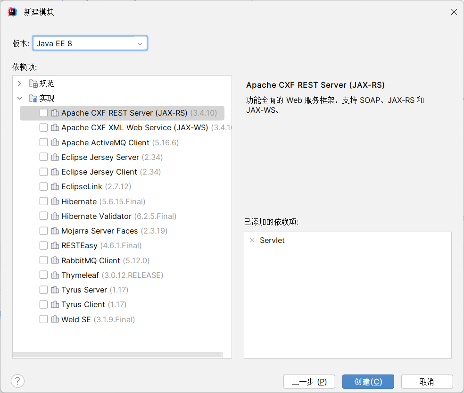Tick the Eclipse Jersey Client checkbox
Image resolution: width=464 pixels, height=393 pixels.
pyautogui.click(x=43, y=172)
